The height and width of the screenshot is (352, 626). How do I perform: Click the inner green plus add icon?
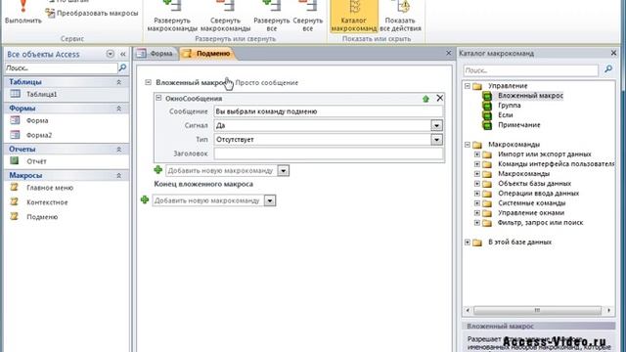point(158,170)
